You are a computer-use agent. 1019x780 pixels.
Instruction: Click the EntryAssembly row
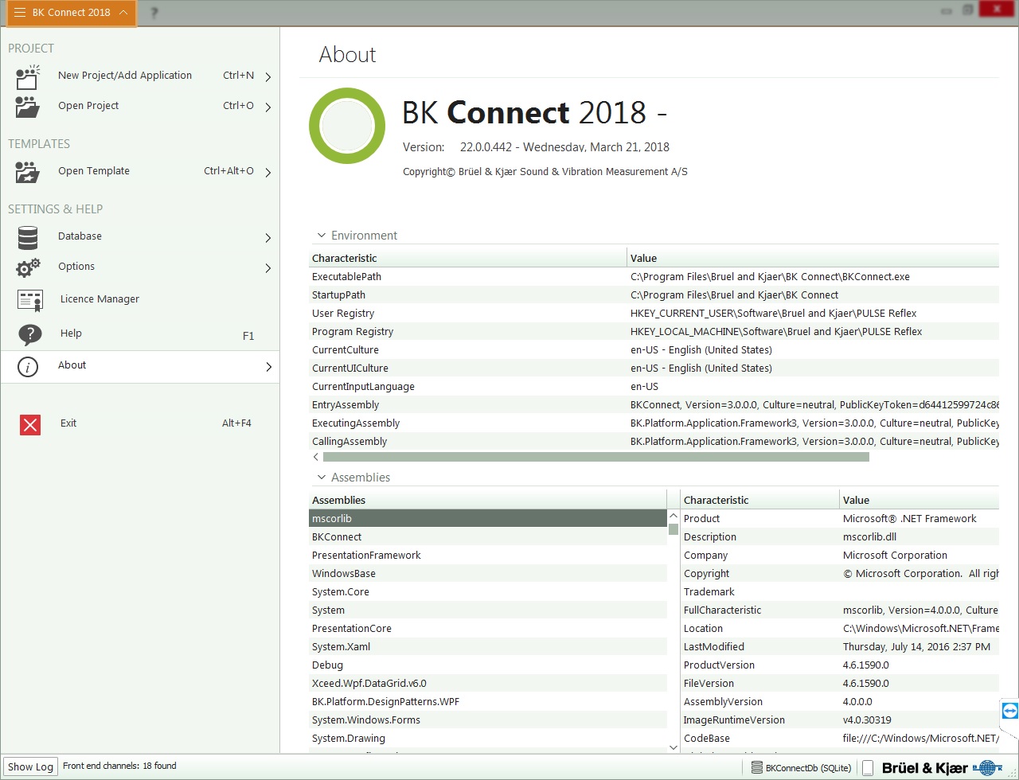[654, 404]
